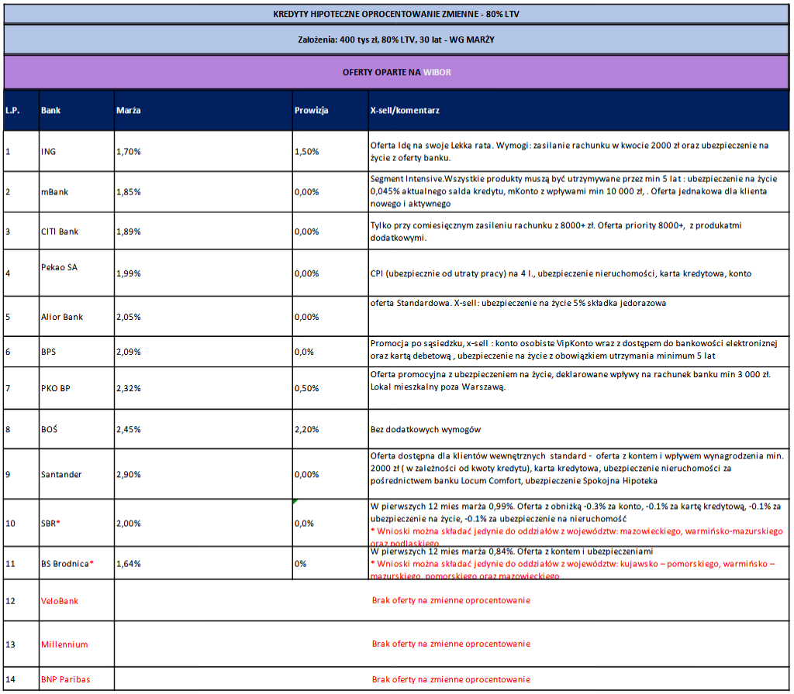Click the PKO BP commission 0,50%

[307, 388]
